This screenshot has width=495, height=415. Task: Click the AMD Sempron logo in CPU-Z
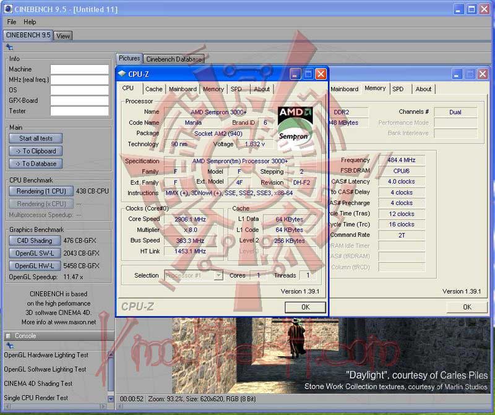(x=295, y=128)
